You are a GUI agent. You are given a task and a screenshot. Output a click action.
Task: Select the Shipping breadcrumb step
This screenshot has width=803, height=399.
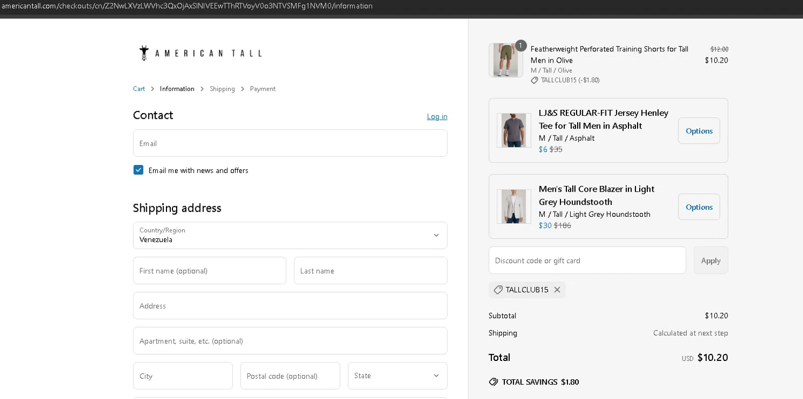222,89
